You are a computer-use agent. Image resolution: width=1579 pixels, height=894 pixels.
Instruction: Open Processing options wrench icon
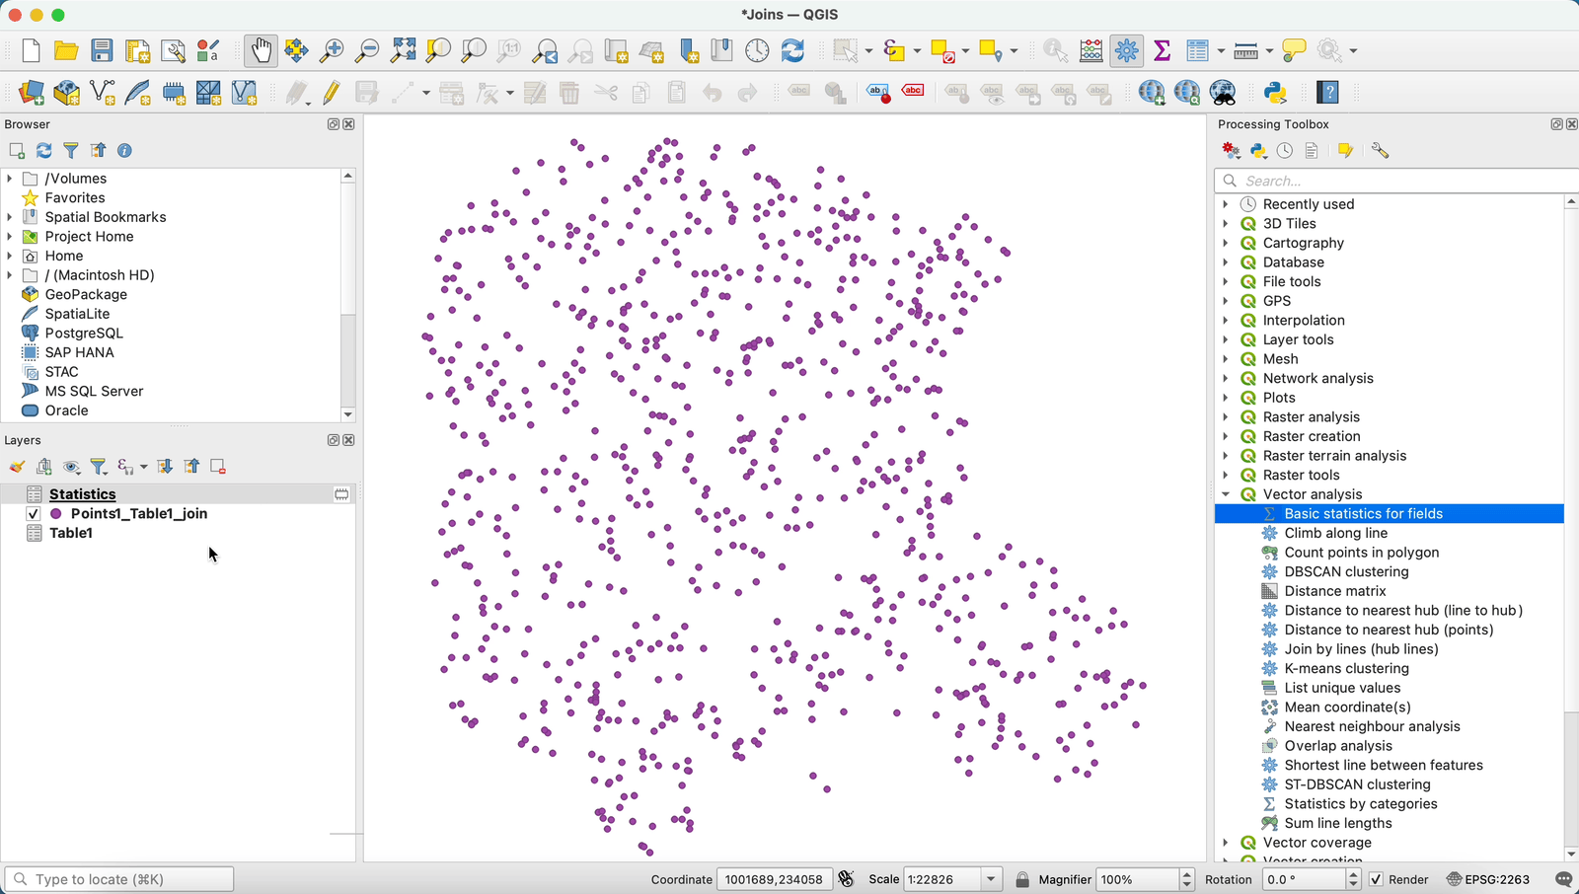pos(1380,151)
